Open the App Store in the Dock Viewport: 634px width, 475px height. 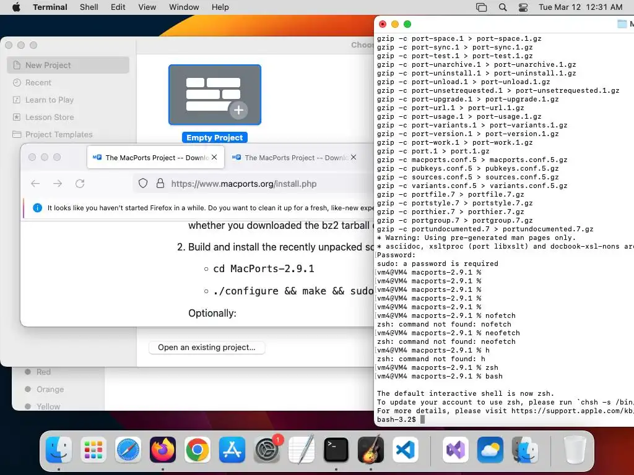(x=232, y=450)
